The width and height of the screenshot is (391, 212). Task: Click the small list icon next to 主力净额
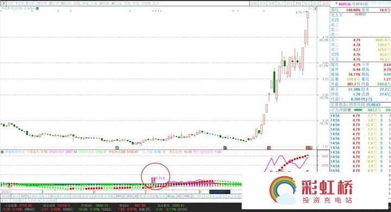349,110
